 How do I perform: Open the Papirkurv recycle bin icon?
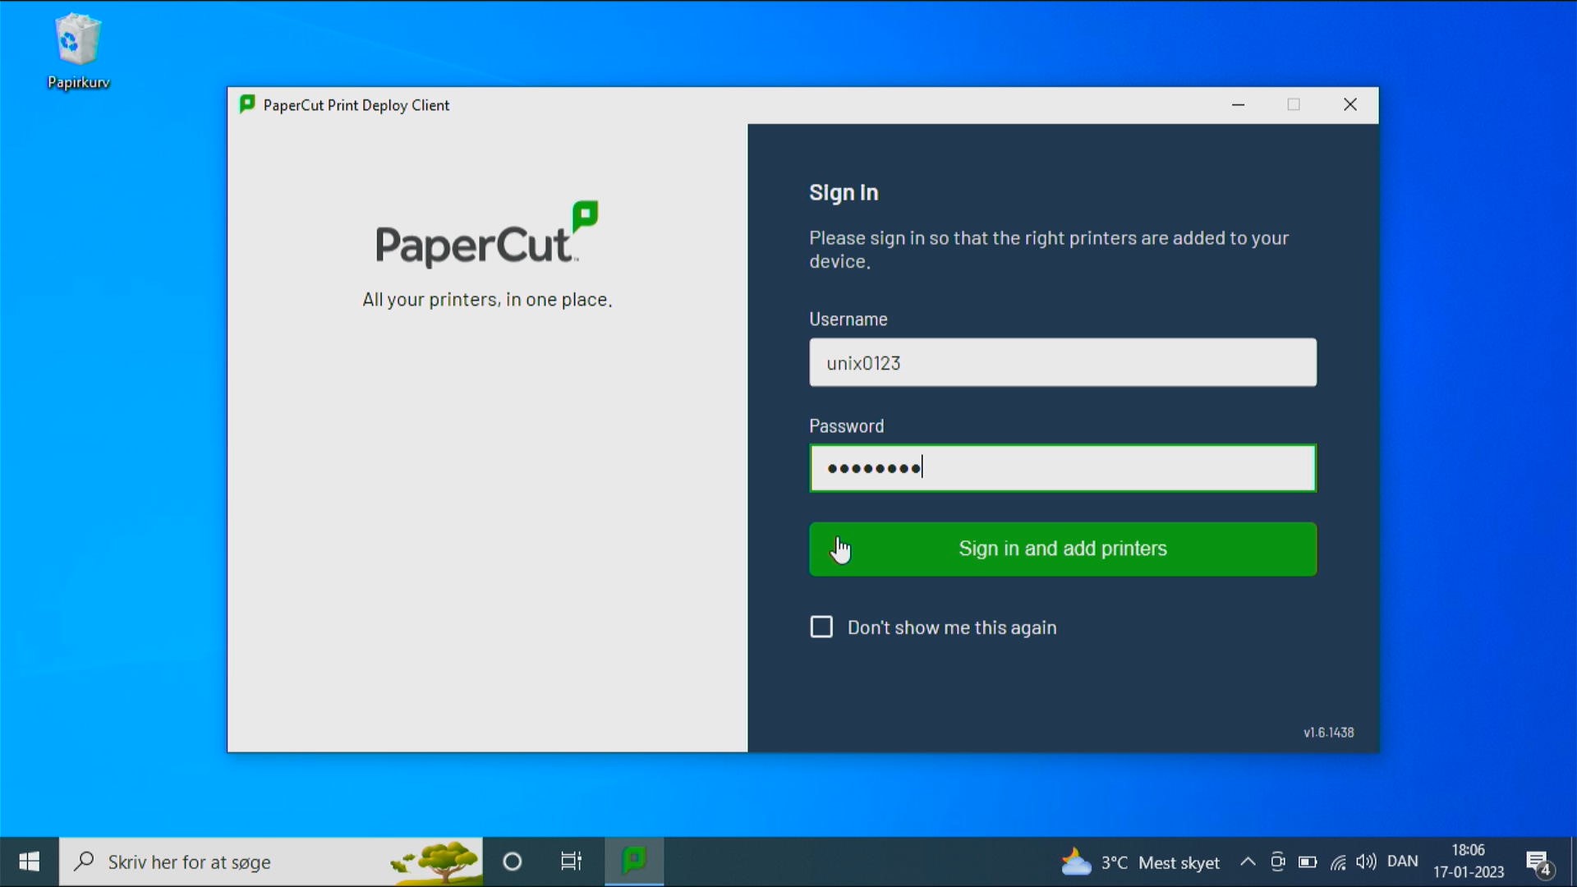[78, 49]
